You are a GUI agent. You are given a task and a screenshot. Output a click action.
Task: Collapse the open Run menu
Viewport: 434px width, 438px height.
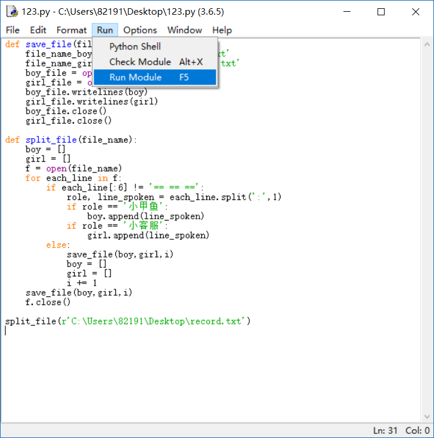tap(105, 30)
